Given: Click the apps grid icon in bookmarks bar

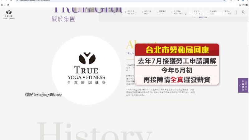Looking at the screenshot, I should tap(2, 5).
